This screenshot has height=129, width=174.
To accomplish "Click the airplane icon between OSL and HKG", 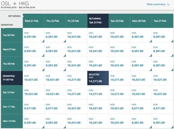I will tap(15, 3).
